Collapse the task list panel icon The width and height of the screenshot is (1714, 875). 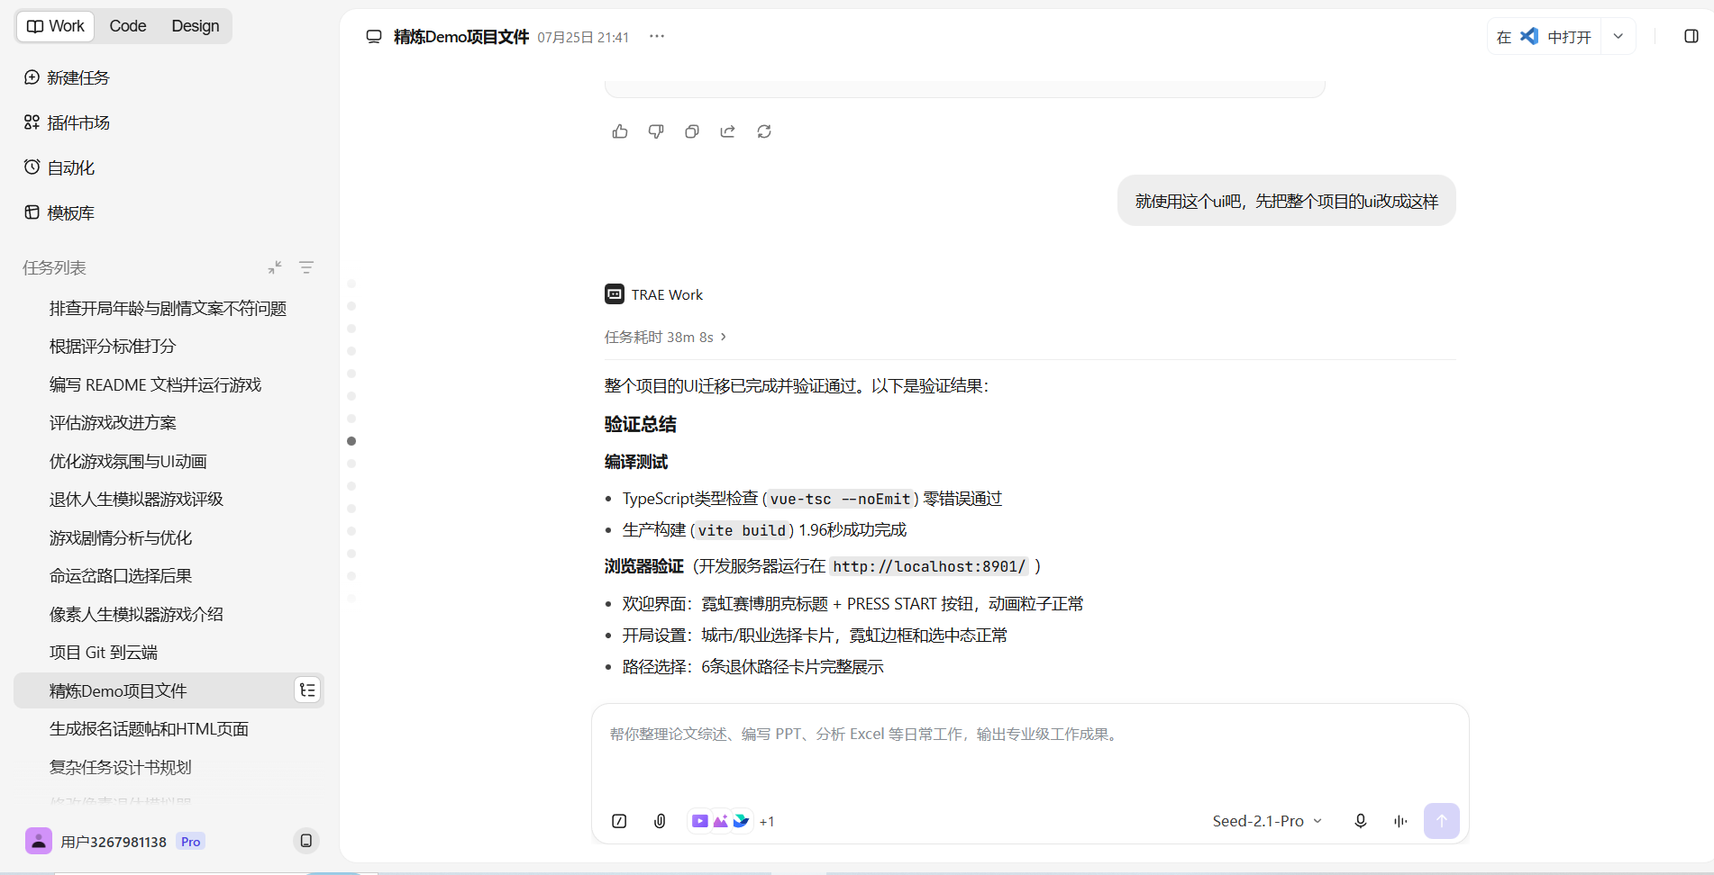(x=275, y=267)
